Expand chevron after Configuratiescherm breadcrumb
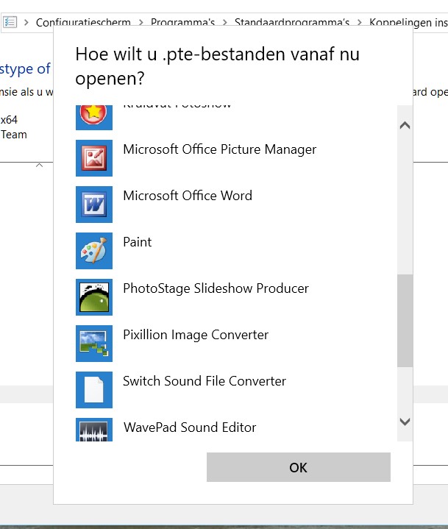The height and width of the screenshot is (529, 448). (141, 23)
